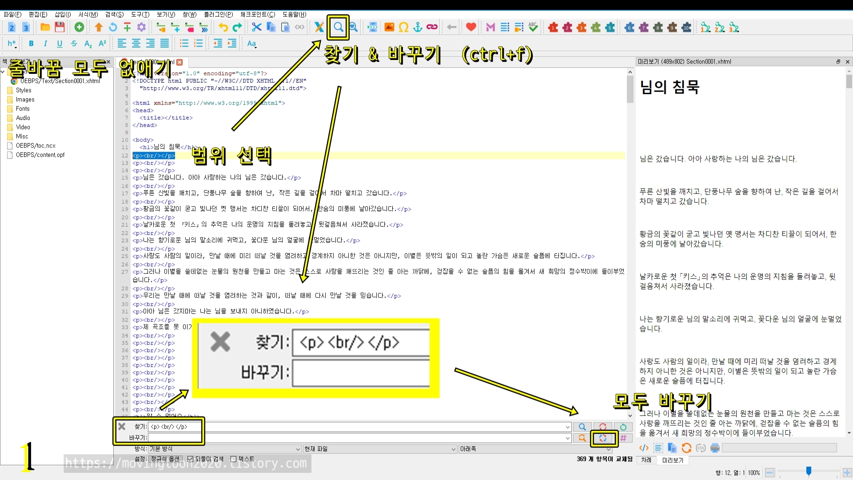Open 체크포인트(C) menu
The image size is (853, 480).
[x=258, y=14]
